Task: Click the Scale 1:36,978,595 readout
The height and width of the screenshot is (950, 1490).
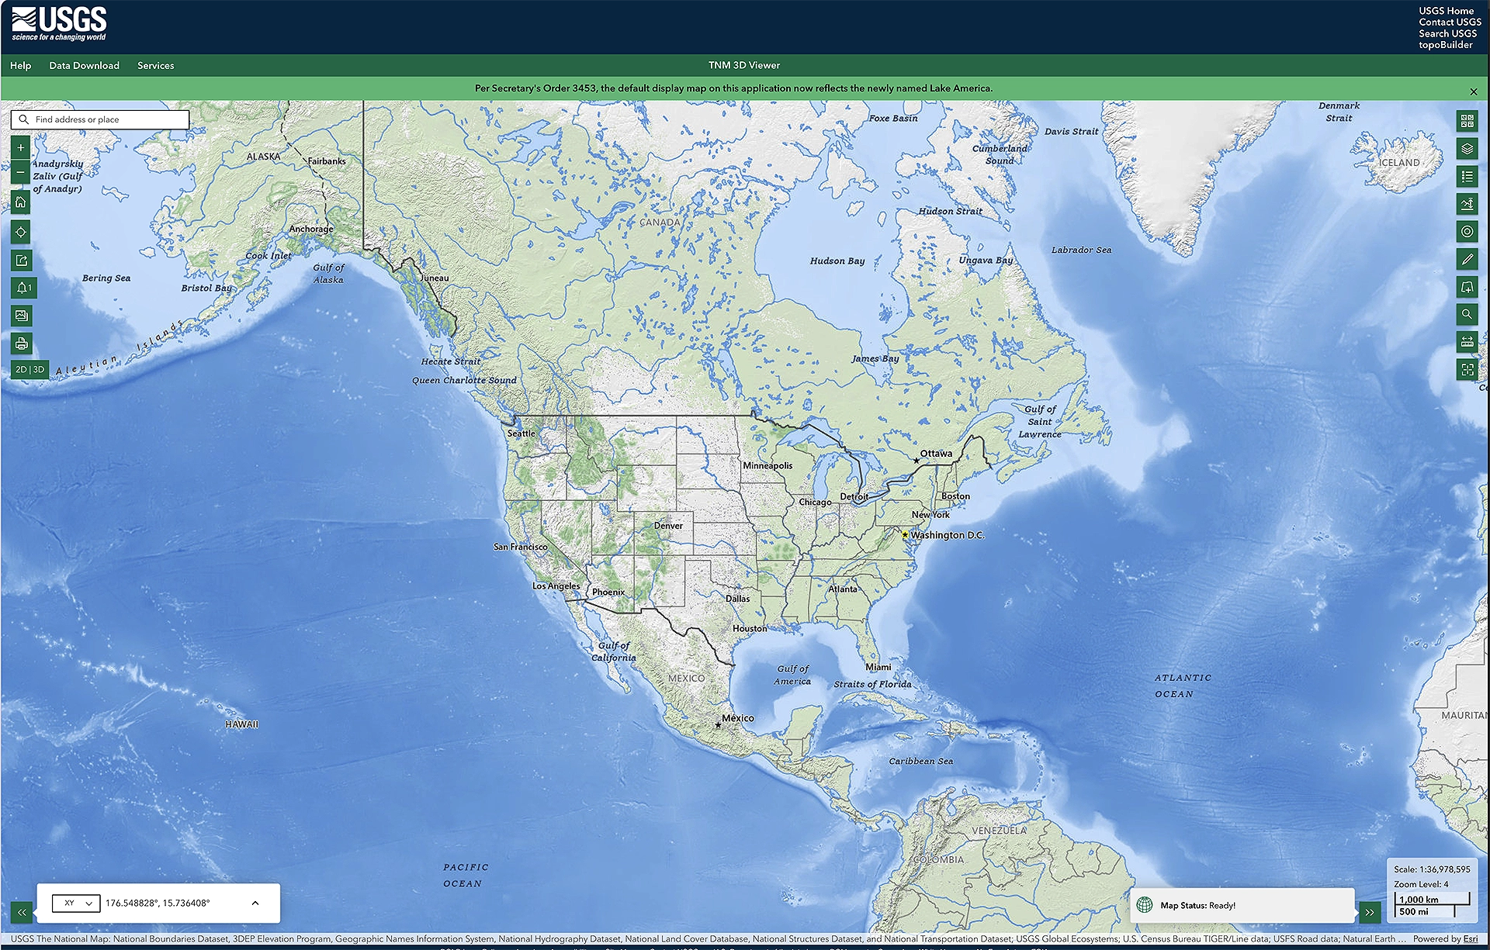Action: 1432,869
